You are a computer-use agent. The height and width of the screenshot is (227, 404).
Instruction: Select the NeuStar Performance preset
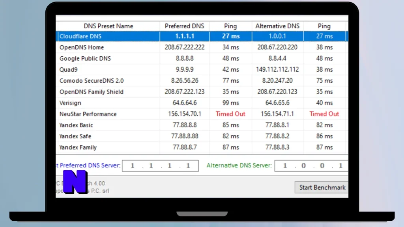click(x=202, y=114)
